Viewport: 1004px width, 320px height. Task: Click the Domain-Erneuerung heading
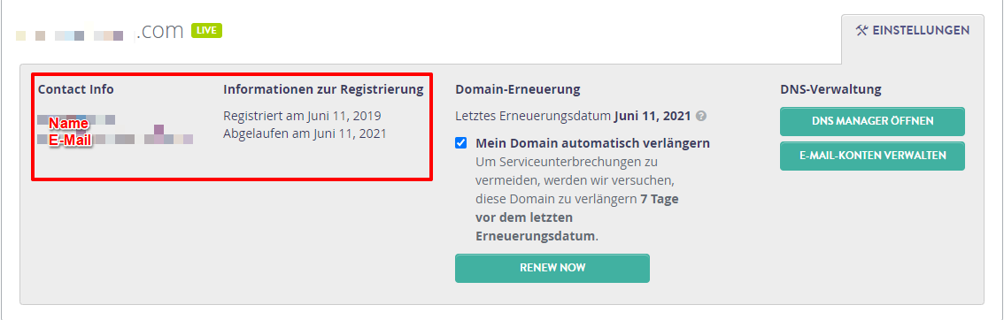tap(518, 89)
